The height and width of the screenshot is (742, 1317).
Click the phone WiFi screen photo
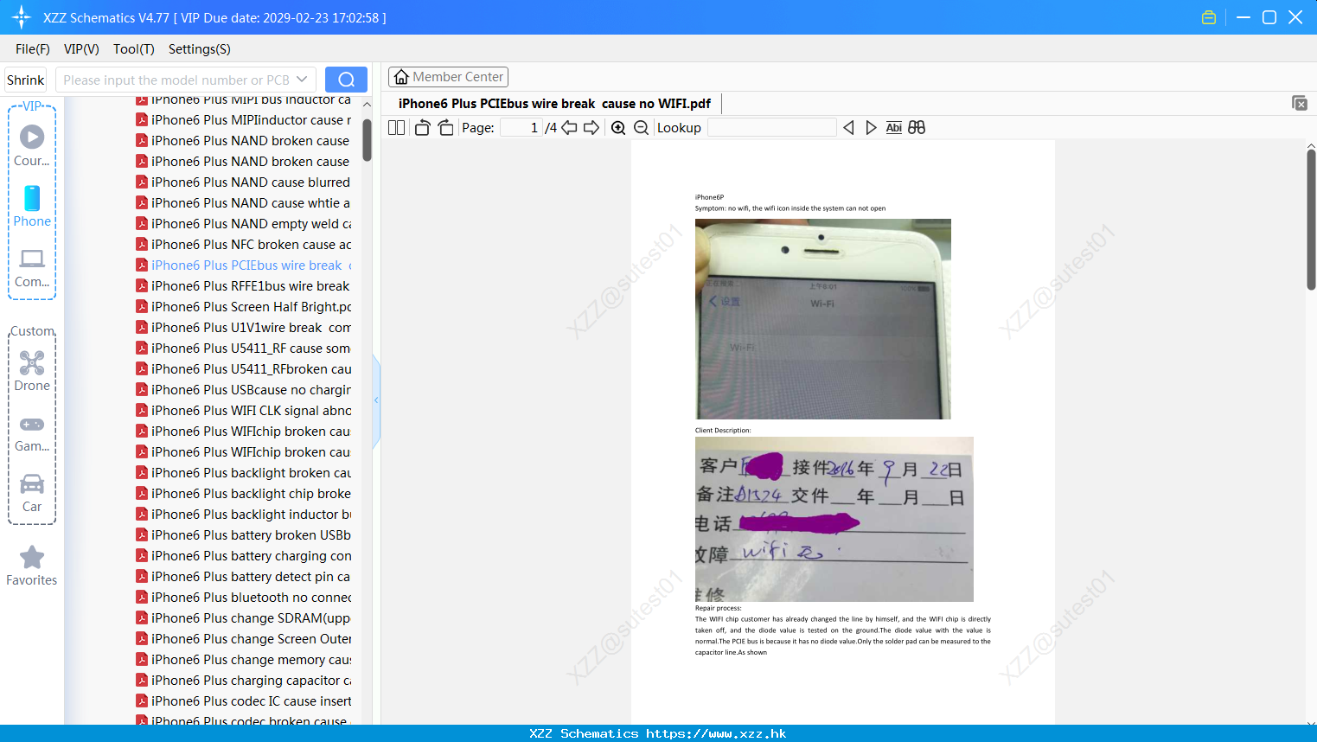[823, 319]
